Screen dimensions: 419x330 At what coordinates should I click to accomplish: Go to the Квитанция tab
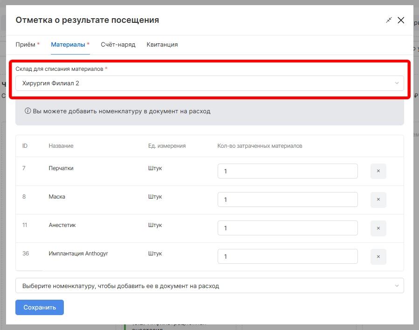pyautogui.click(x=162, y=45)
